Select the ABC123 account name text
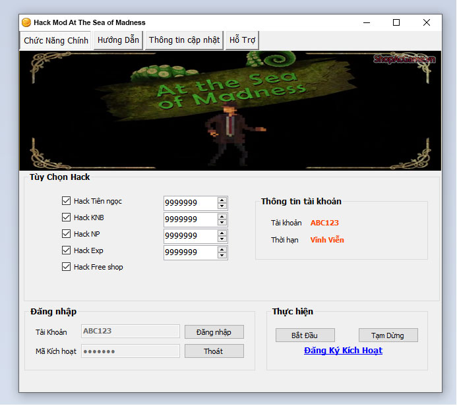Viewport: 457px width, 406px height. [x=324, y=223]
